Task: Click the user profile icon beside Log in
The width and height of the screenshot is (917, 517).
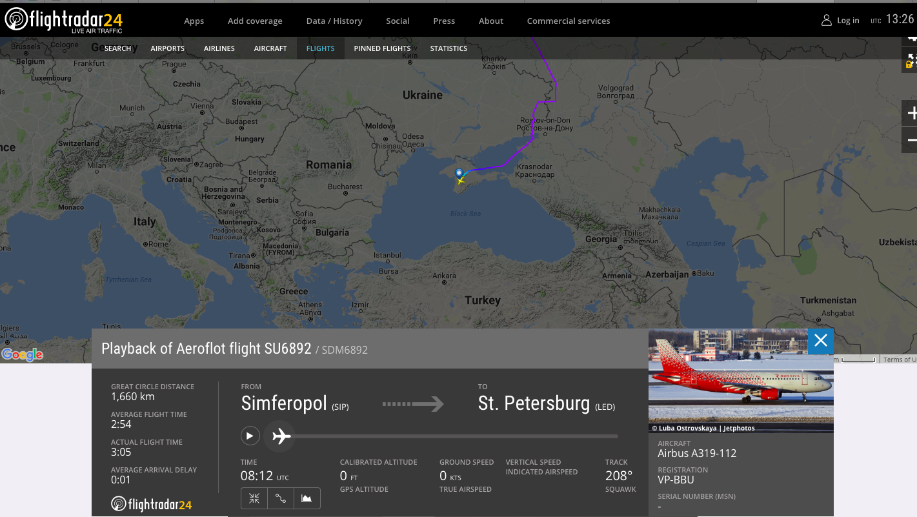Action: tap(826, 21)
